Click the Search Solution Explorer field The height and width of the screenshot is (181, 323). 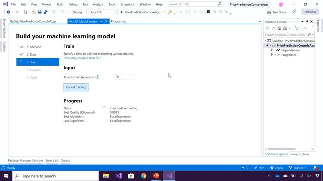click(x=289, y=35)
